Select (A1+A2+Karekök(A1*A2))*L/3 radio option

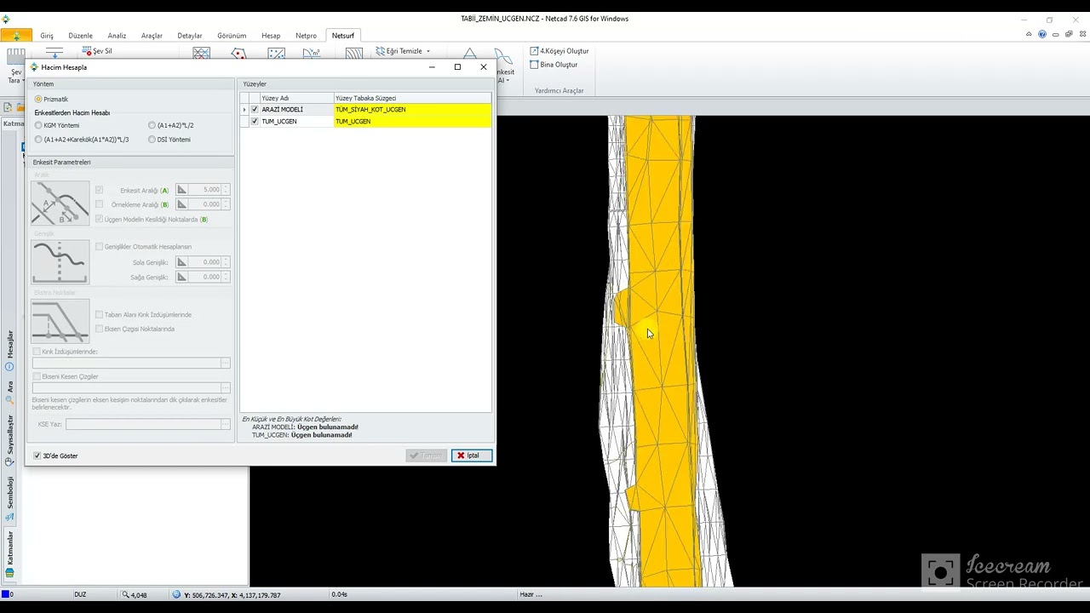(38, 140)
